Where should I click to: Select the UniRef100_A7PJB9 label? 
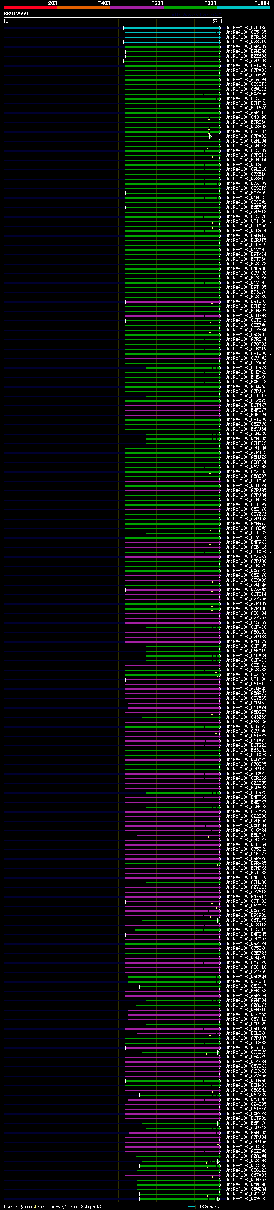[x=246, y=603]
